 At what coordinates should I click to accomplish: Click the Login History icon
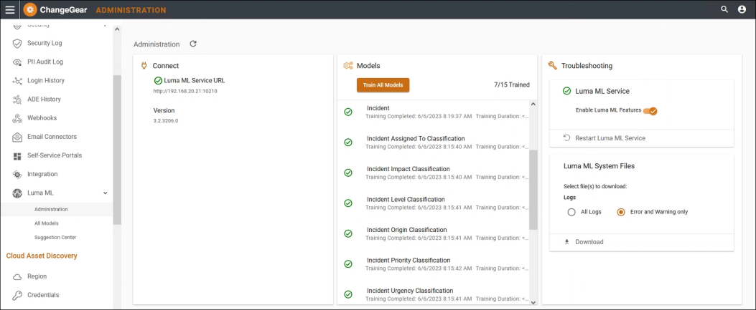[17, 81]
